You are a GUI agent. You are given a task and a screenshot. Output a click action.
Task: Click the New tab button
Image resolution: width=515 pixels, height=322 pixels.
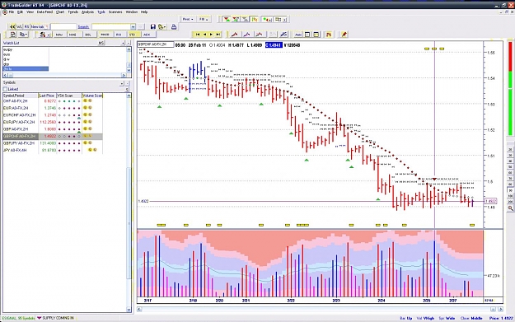[x=39, y=26]
